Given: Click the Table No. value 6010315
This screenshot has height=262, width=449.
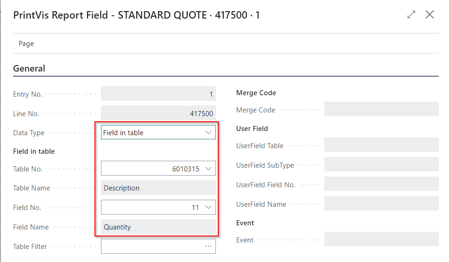Looking at the screenshot, I should pos(185,169).
